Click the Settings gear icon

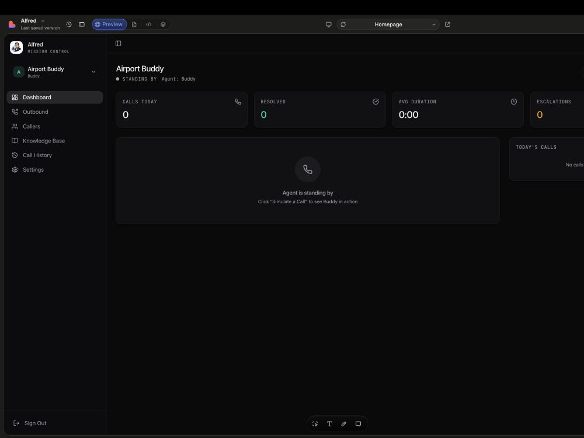coord(15,169)
